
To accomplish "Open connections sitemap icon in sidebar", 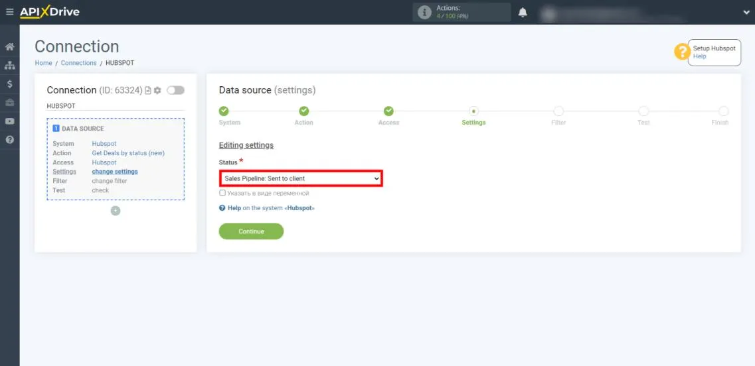I will coord(10,66).
